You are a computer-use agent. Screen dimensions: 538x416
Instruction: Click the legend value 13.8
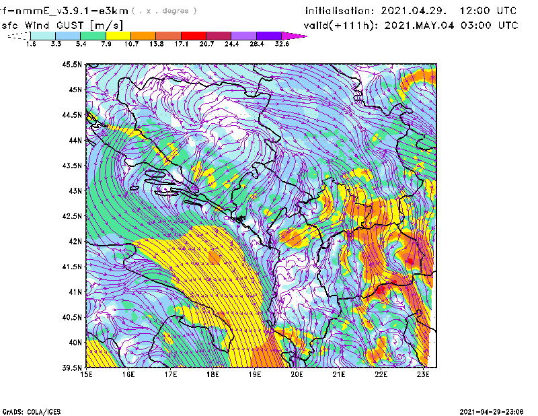157,44
